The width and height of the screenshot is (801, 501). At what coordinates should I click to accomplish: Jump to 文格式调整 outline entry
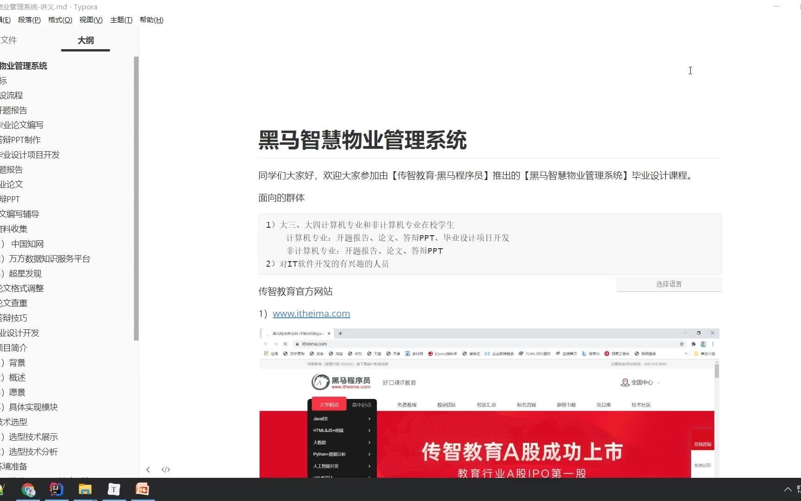[22, 289]
